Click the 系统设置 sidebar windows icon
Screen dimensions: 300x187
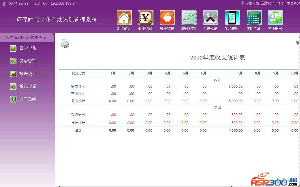13,87
